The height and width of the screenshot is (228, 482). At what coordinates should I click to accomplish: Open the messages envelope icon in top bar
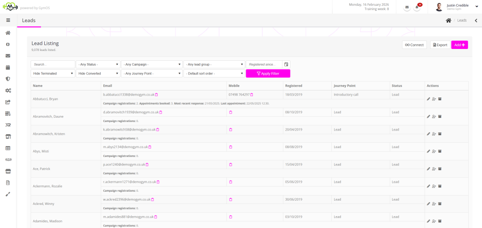click(407, 8)
